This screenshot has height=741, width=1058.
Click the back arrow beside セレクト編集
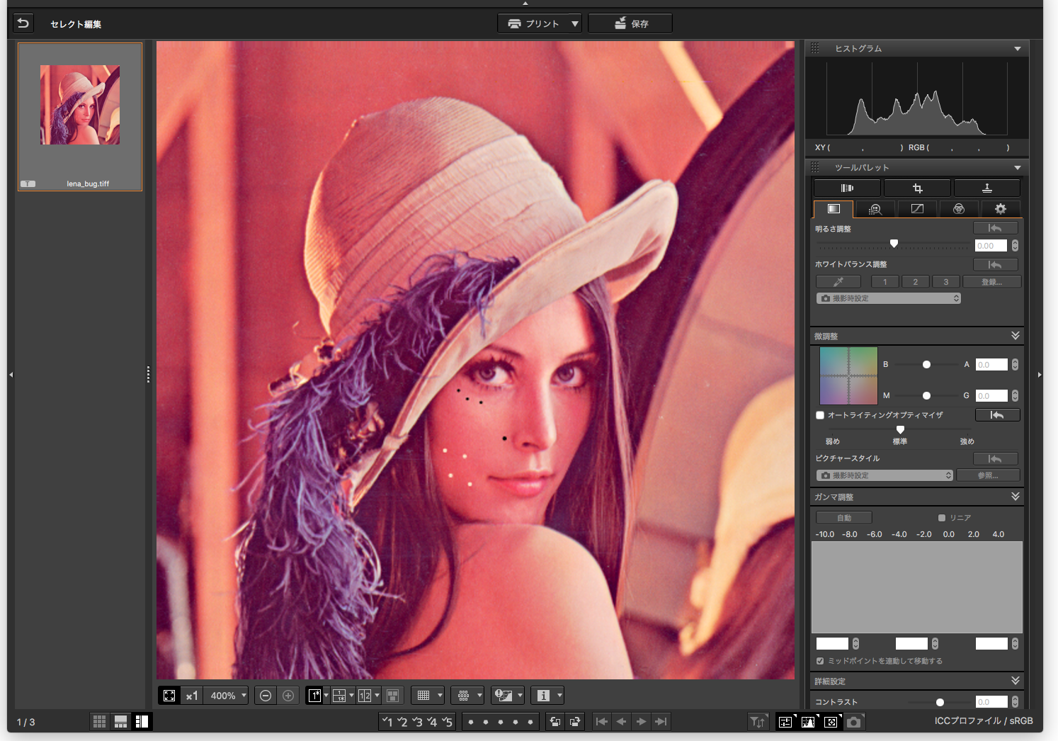[x=23, y=23]
